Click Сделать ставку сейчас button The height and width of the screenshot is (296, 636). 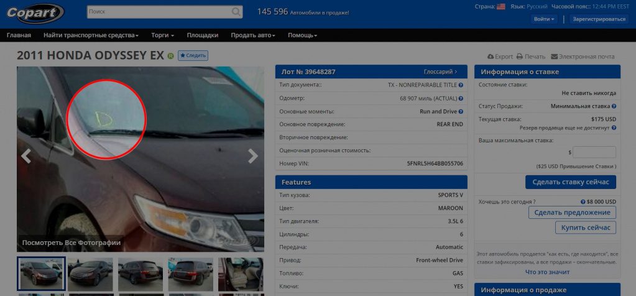(571, 182)
